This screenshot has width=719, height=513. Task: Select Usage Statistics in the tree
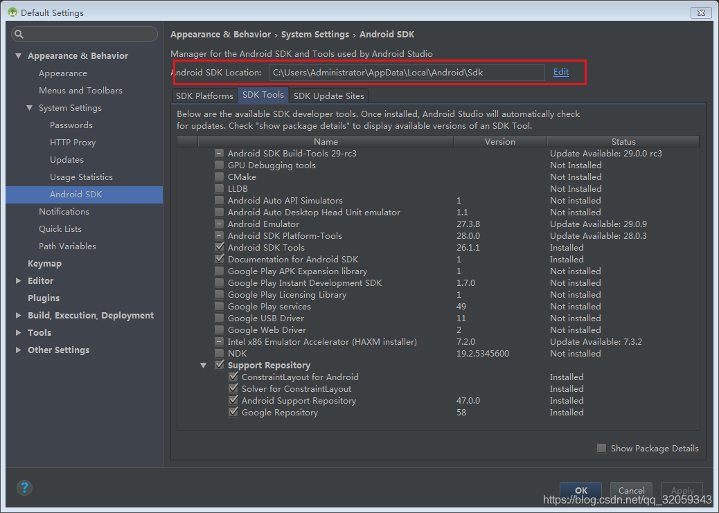click(x=81, y=177)
